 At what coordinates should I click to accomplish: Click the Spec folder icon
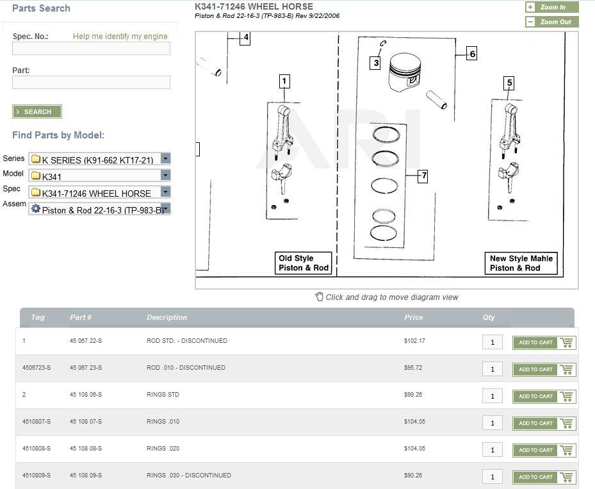tap(36, 192)
